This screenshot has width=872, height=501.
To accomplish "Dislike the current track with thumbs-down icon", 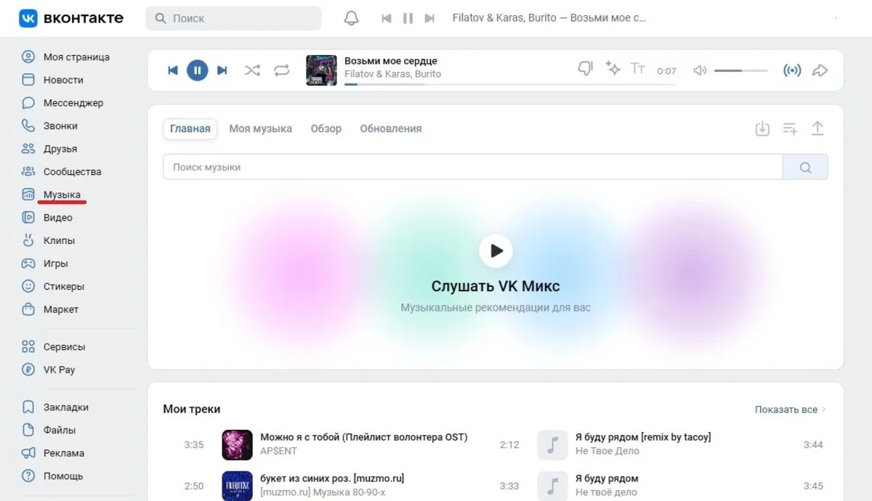I will [585, 68].
